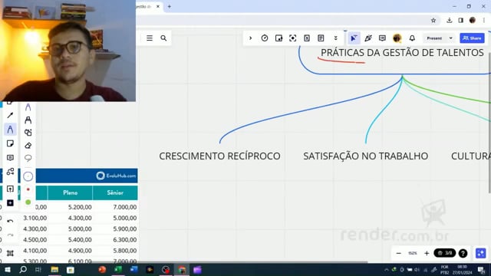Click the blue Share button

[x=472, y=38]
